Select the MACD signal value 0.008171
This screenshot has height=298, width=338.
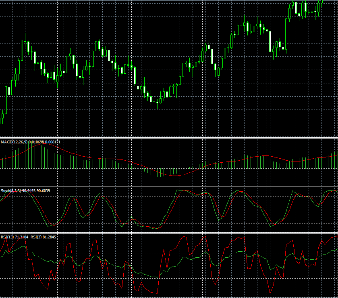[53, 142]
